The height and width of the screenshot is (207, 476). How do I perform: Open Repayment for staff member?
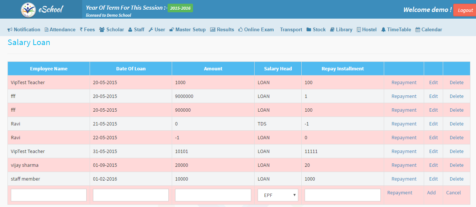pyautogui.click(x=404, y=179)
